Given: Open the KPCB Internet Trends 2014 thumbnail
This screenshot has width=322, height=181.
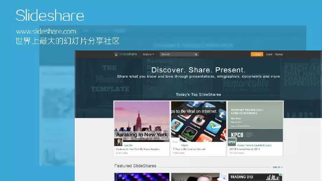Looking at the screenshot, I should (255, 121).
